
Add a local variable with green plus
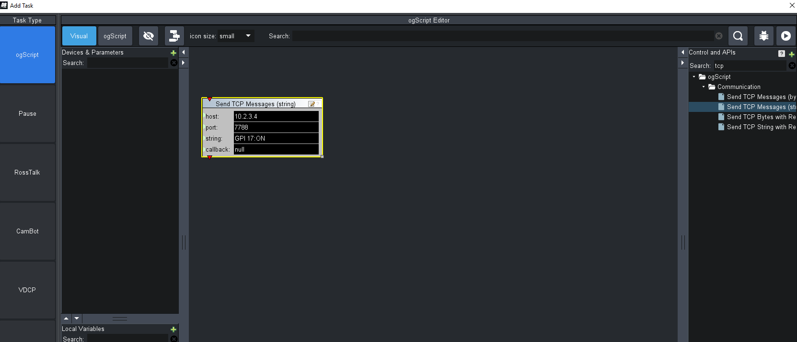pyautogui.click(x=173, y=329)
